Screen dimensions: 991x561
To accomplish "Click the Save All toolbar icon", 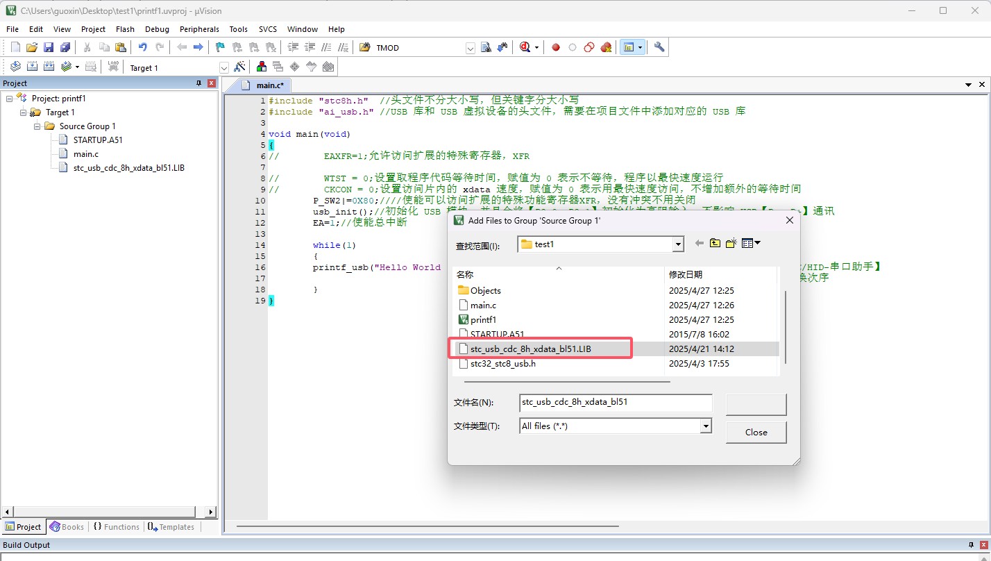I will [x=65, y=47].
